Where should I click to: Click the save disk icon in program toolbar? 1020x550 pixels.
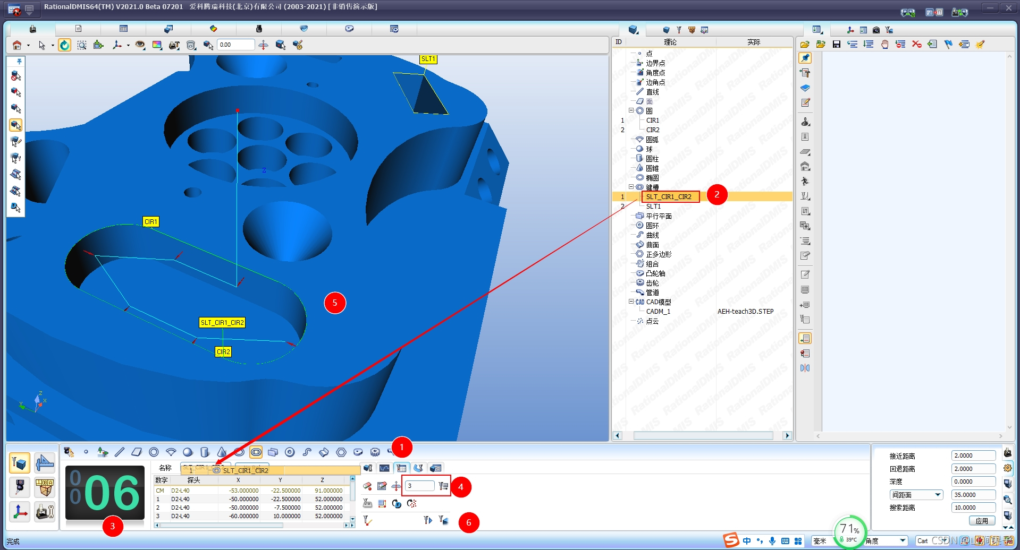tap(837, 44)
